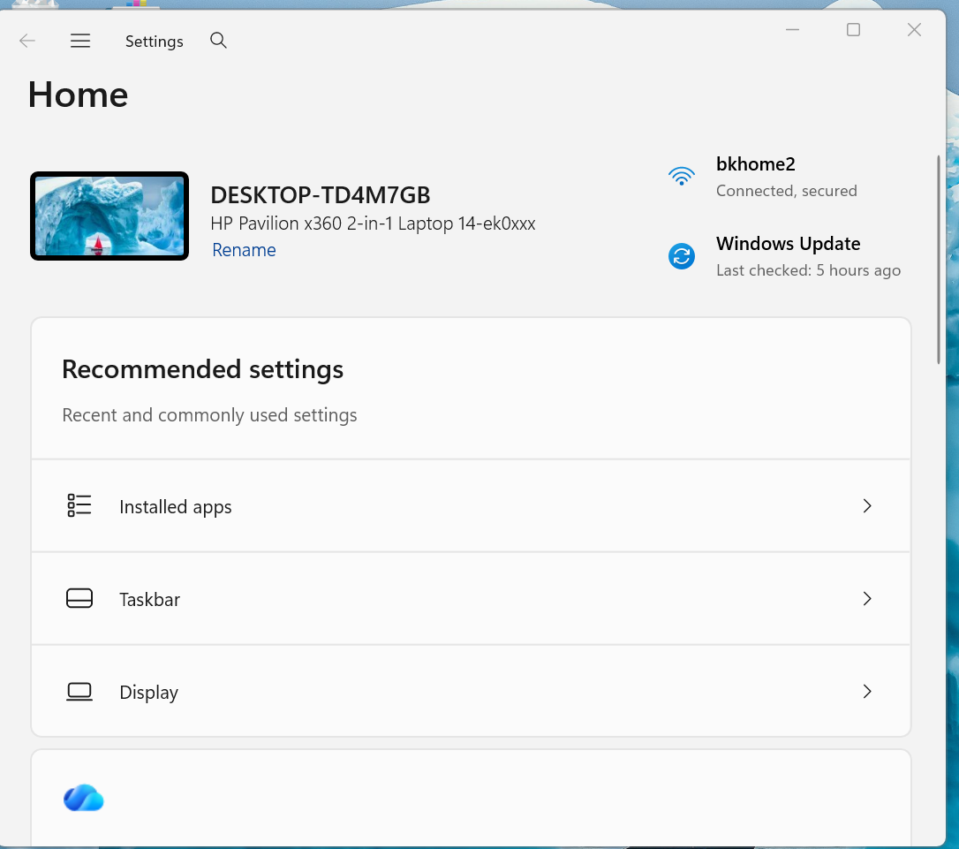The image size is (959, 849).
Task: Click the Taskbar row icon
Action: [79, 598]
